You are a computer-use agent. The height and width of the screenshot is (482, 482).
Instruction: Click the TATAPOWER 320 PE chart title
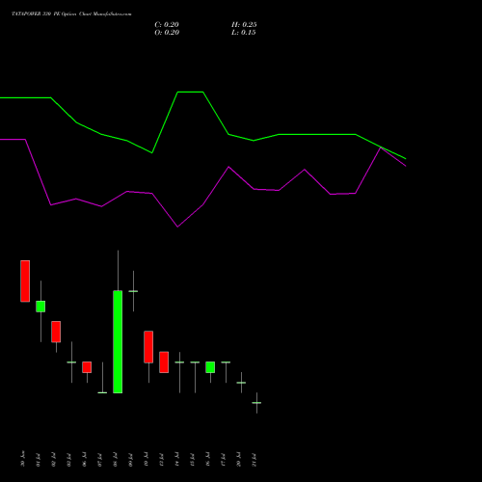[x=71, y=14]
